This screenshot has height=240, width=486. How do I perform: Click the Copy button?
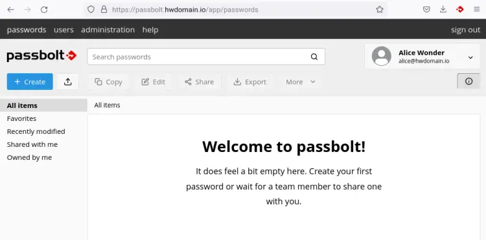108,82
